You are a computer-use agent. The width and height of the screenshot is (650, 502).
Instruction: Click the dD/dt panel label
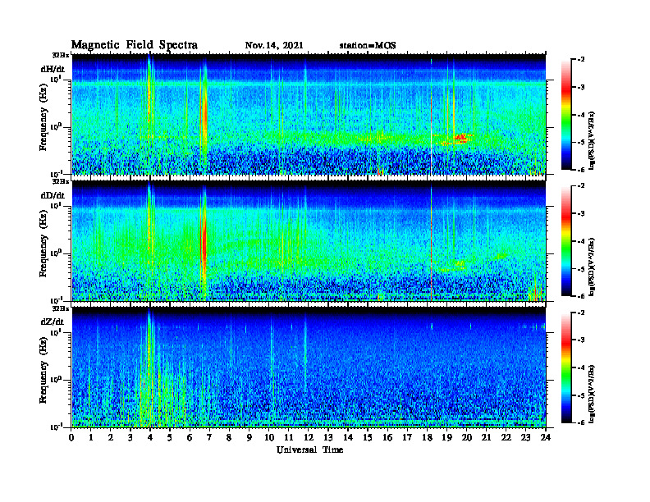53,195
